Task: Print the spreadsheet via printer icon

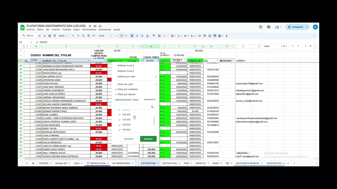Action: click(x=49, y=36)
